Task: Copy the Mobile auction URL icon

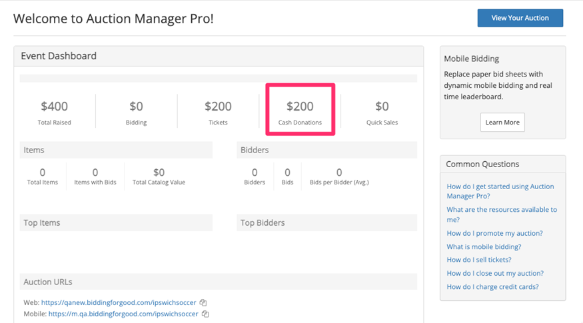Action: click(x=205, y=314)
